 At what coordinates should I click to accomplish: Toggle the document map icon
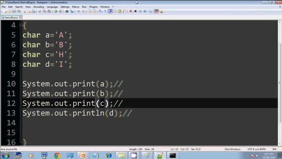(119, 11)
